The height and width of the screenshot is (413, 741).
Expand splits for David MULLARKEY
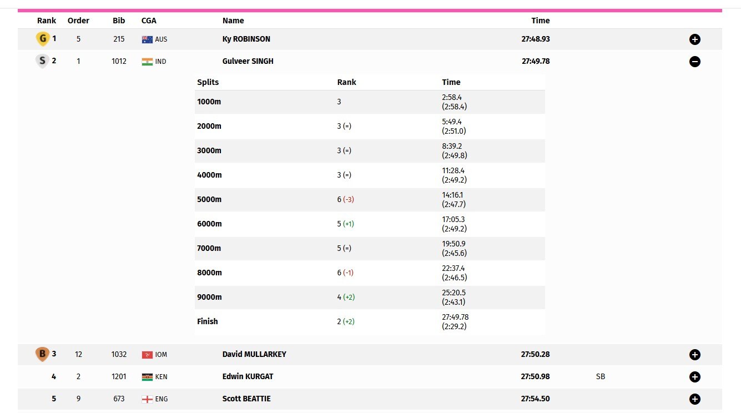click(694, 355)
